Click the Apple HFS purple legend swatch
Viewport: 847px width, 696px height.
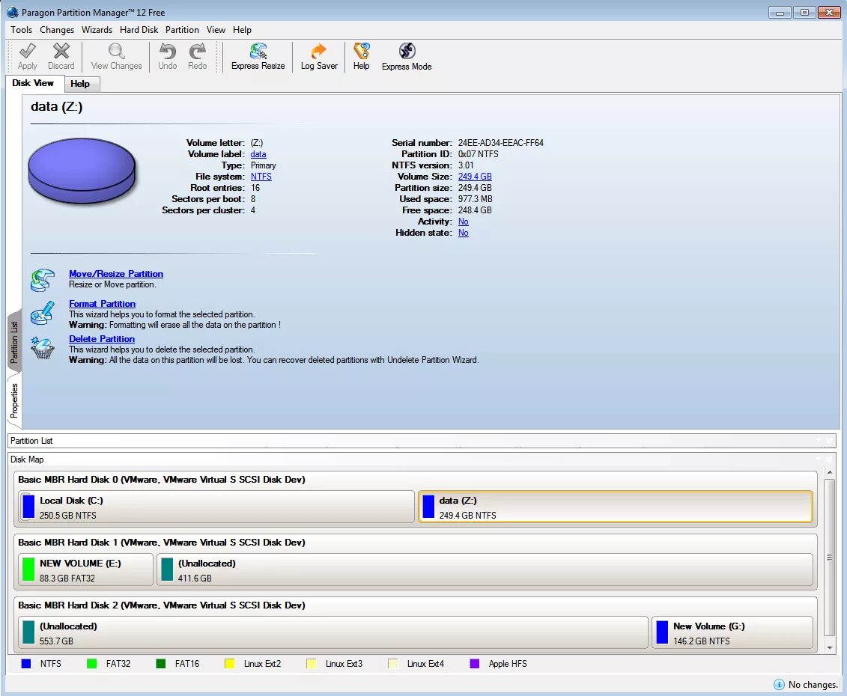tap(474, 664)
